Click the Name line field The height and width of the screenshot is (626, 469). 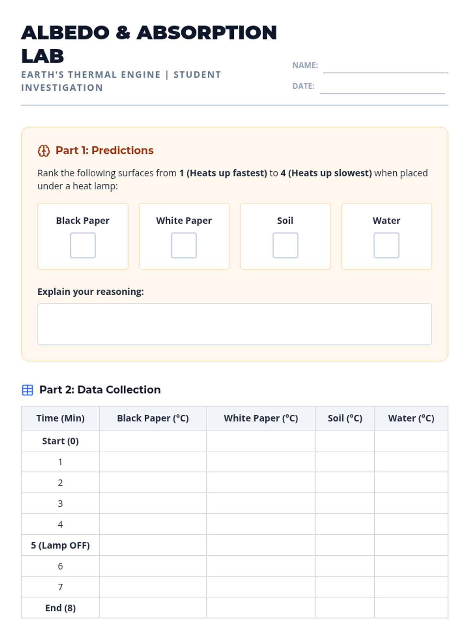pyautogui.click(x=385, y=67)
